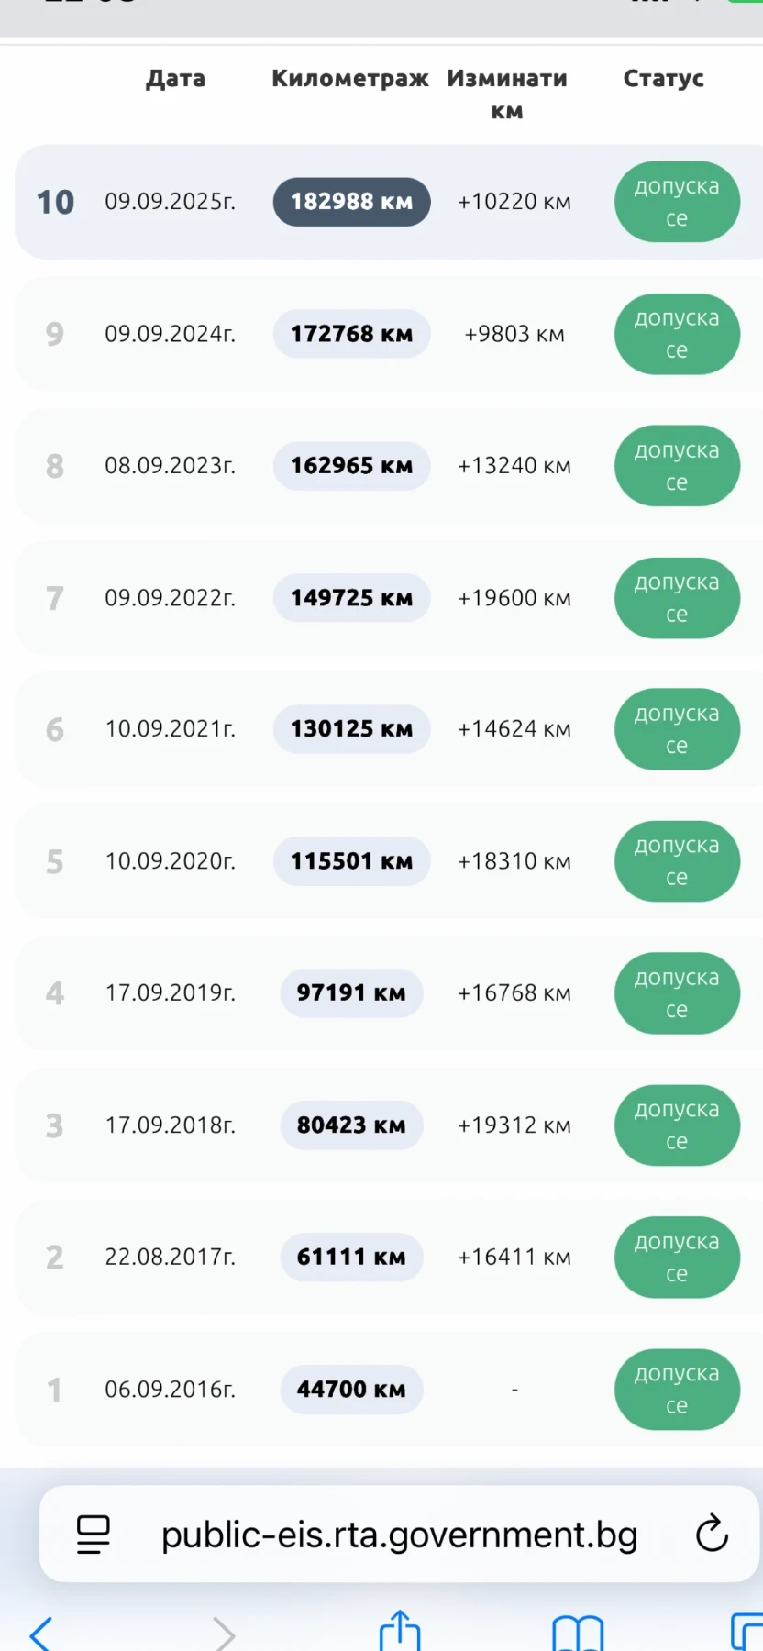Open Safari bookmarks book icon
The image size is (763, 1651).
(x=578, y=1633)
